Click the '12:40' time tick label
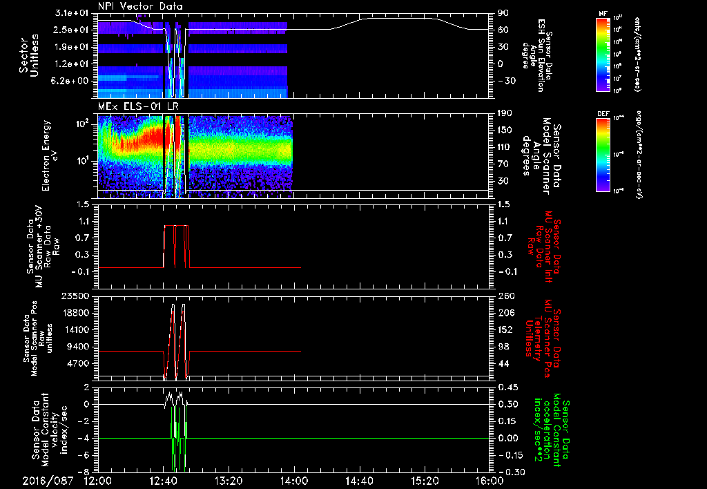707x489 pixels. (163, 481)
